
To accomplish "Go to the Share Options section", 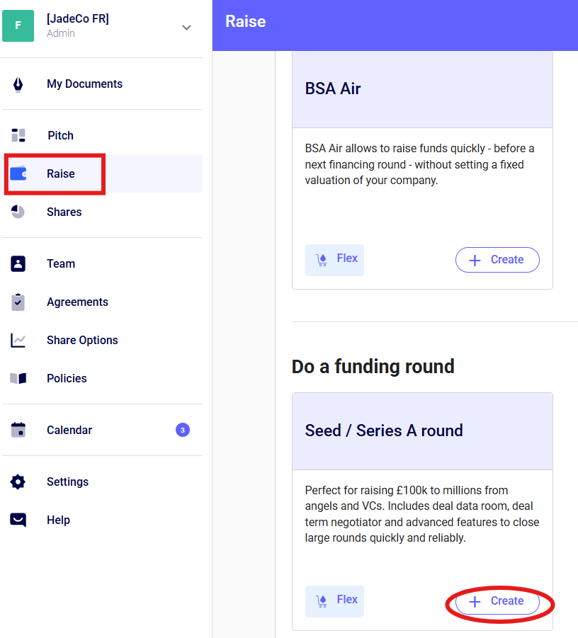I will pyautogui.click(x=82, y=340).
